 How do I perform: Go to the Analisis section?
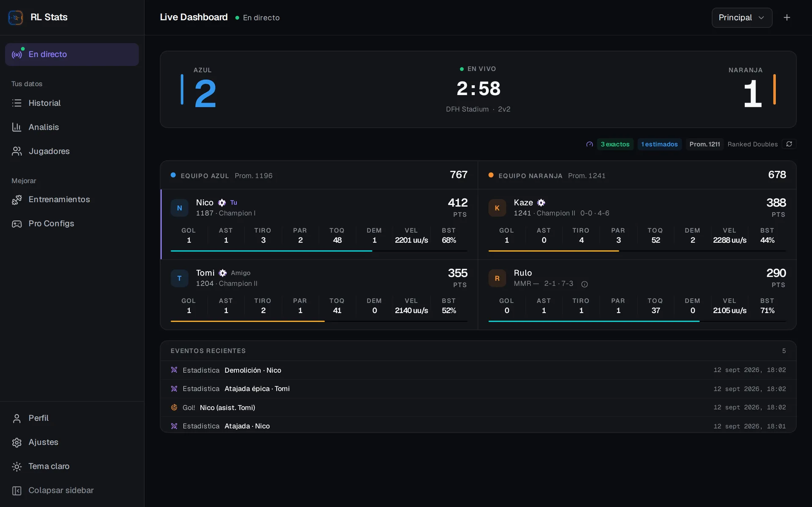tap(72, 127)
